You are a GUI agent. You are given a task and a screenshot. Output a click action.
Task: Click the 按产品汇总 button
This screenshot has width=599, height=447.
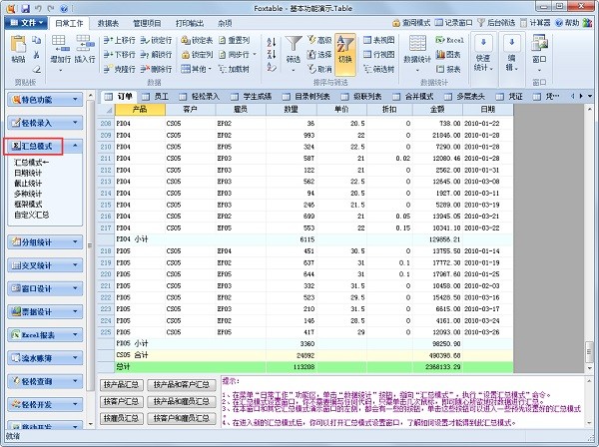pyautogui.click(x=123, y=384)
